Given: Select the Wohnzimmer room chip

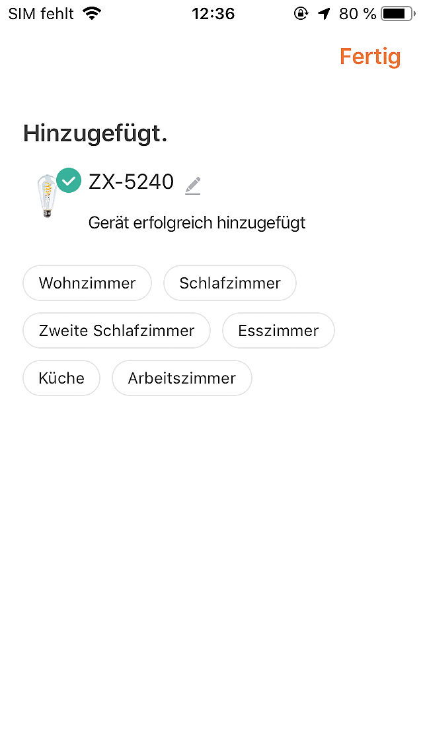Looking at the screenshot, I should [x=87, y=283].
